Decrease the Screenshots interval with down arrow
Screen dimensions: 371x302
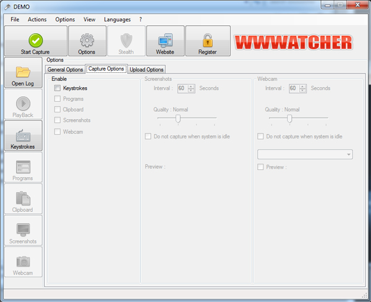tap(191, 90)
